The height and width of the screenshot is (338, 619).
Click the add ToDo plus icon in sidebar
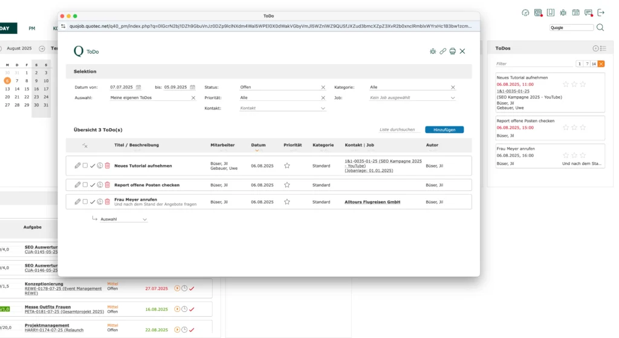(595, 48)
